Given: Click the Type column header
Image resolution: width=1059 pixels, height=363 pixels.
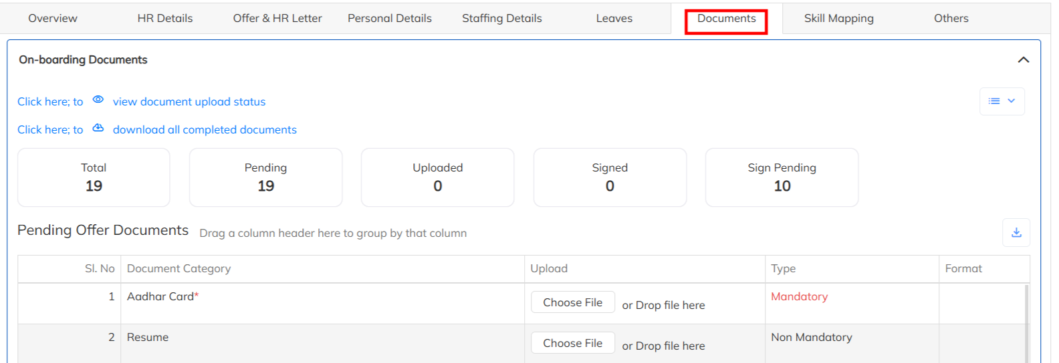Looking at the screenshot, I should [784, 269].
